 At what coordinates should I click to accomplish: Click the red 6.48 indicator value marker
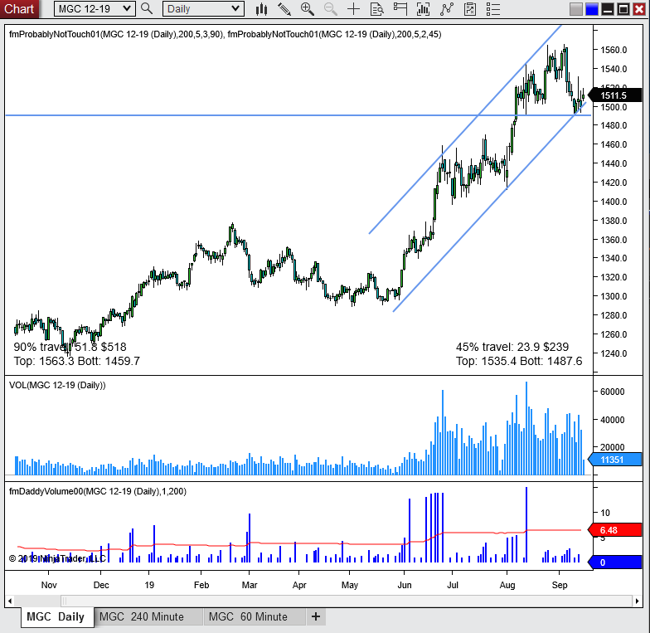point(615,530)
